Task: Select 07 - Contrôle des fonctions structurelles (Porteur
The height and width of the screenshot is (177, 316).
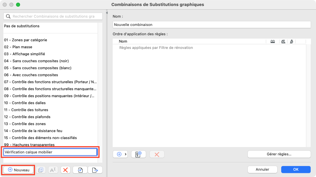Action: (x=50, y=82)
